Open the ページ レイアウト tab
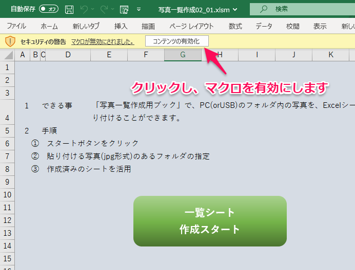 pyautogui.click(x=191, y=26)
